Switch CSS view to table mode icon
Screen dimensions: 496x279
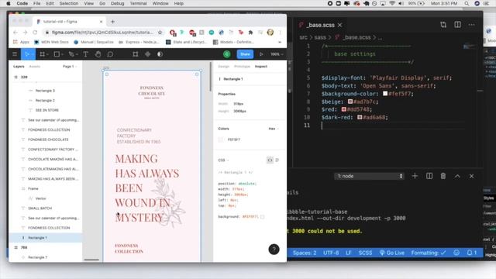[x=277, y=160]
